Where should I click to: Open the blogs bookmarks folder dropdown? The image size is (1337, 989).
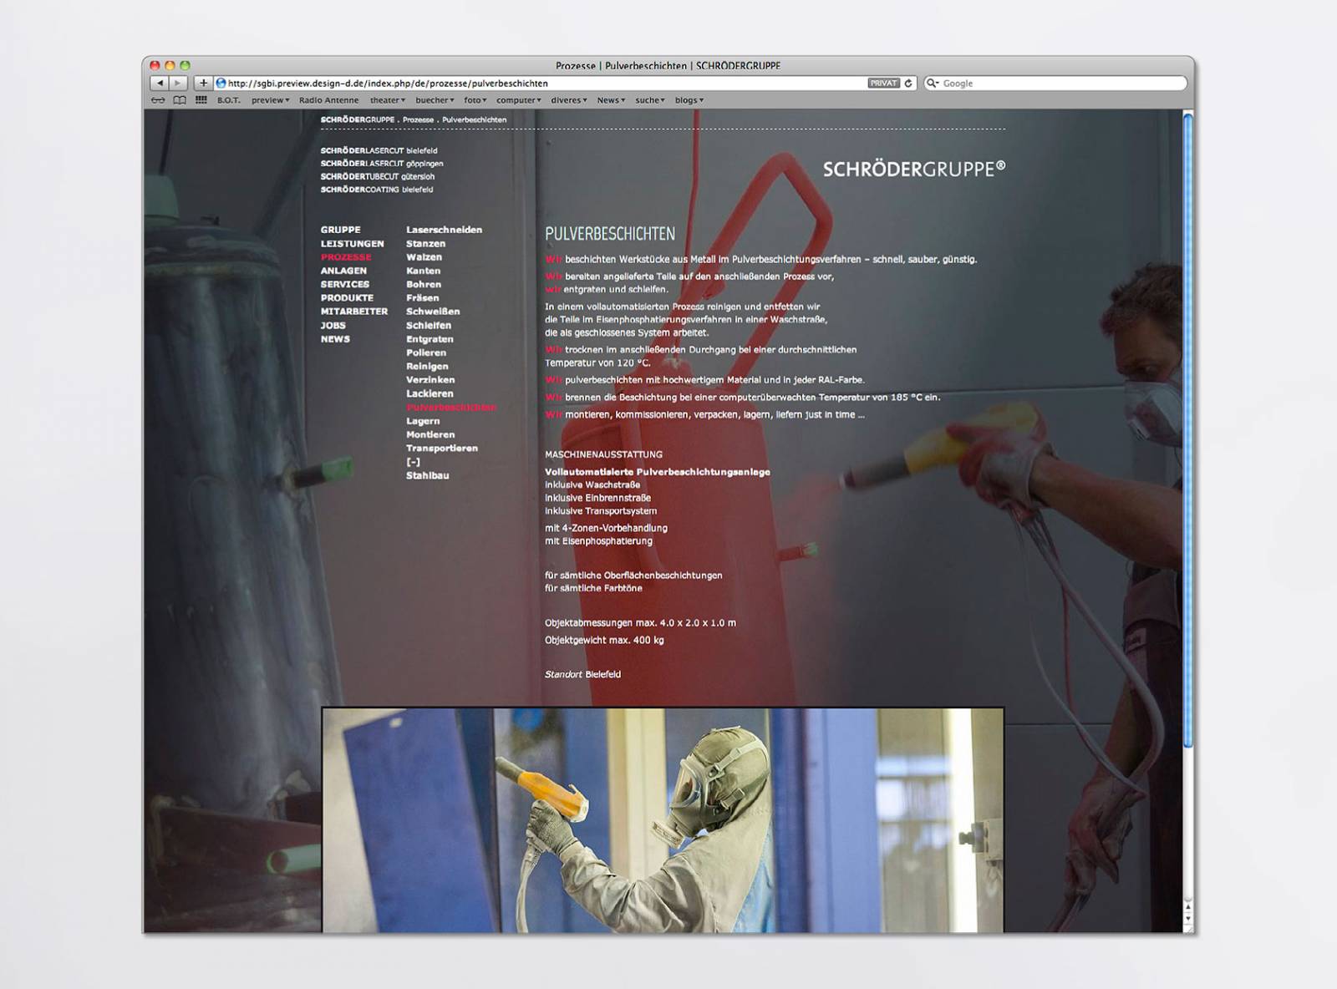689,100
